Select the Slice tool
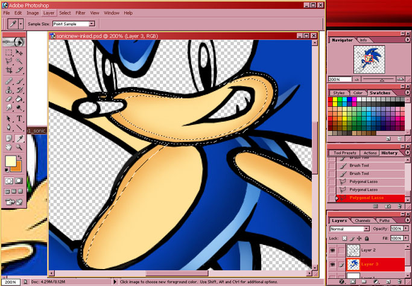 pyautogui.click(x=19, y=70)
